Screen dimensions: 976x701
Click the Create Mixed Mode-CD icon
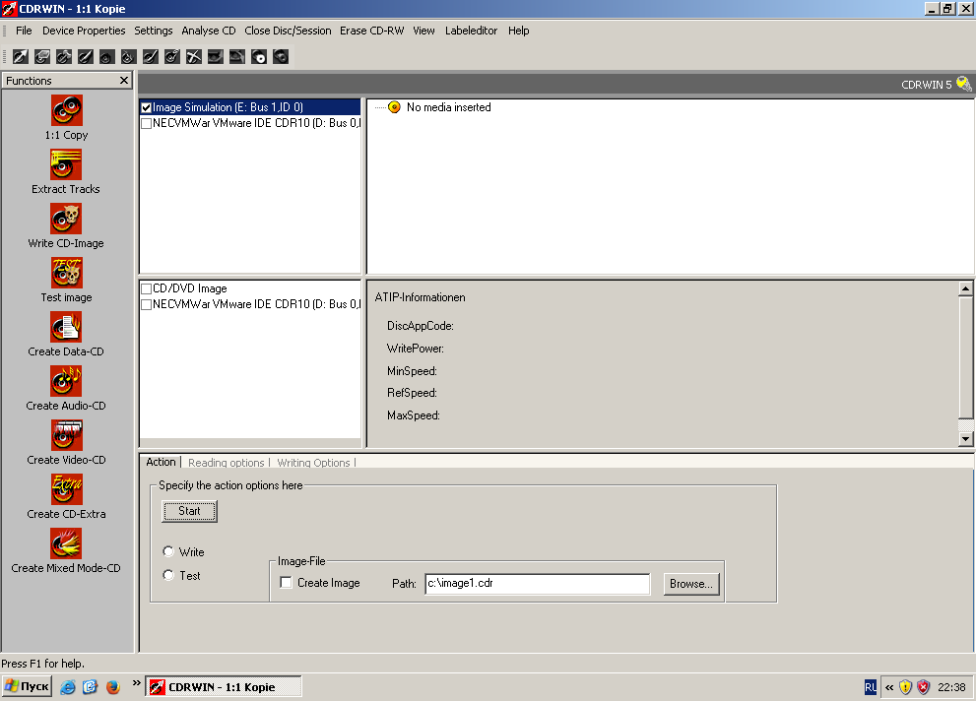[x=66, y=543]
